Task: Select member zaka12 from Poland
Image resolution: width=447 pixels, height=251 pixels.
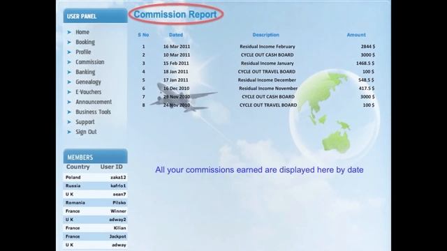Action: [96, 177]
